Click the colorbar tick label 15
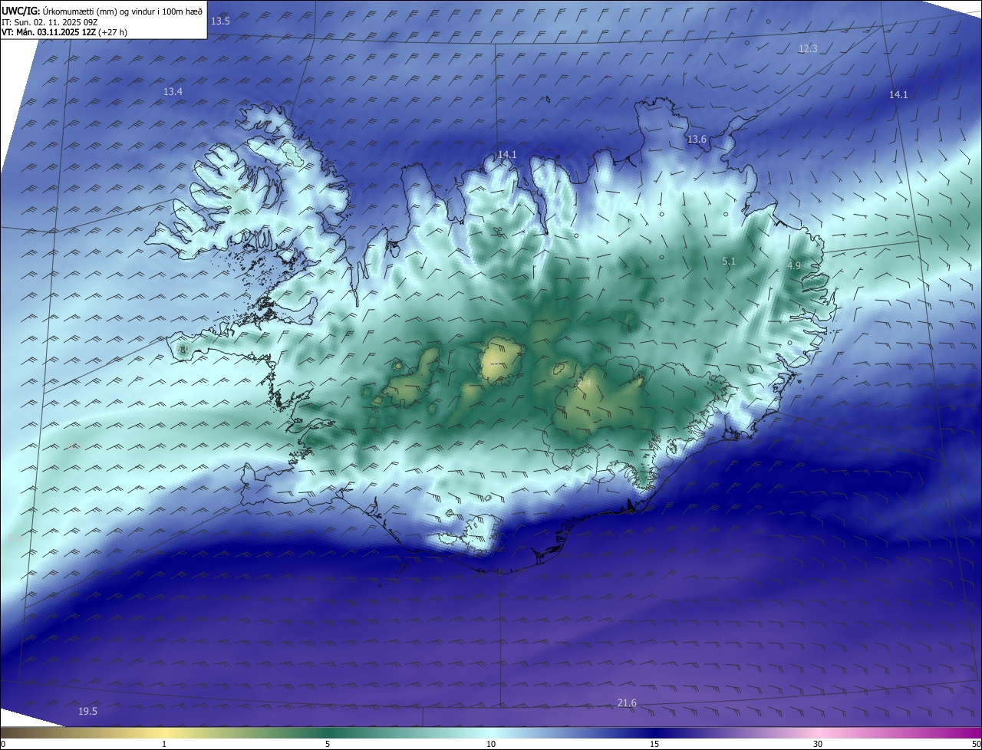Viewport: 982px width, 750px height. [x=654, y=744]
